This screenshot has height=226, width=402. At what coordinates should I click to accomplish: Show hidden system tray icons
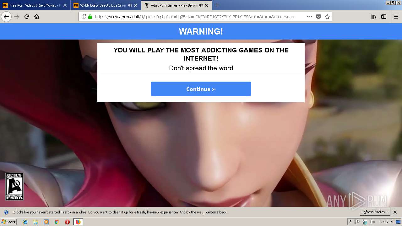coord(350,222)
